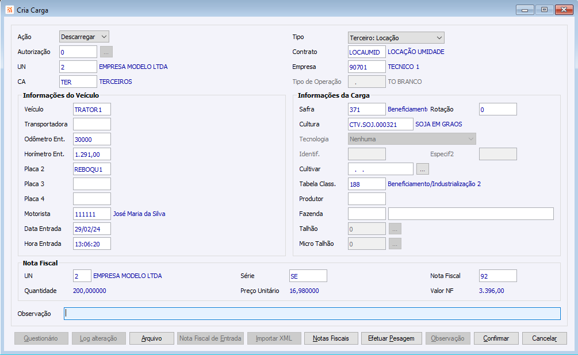The image size is (578, 355).
Task: Focus the empty Produtor field
Action: pos(367,199)
